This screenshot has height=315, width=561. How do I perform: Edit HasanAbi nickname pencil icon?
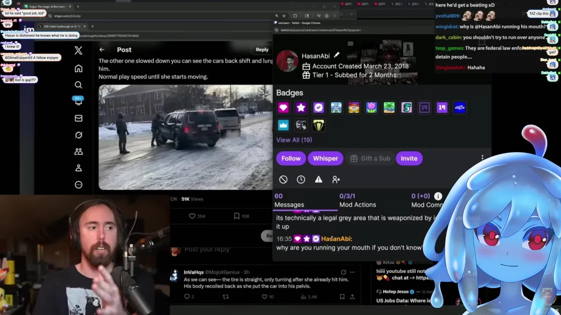pyautogui.click(x=336, y=55)
